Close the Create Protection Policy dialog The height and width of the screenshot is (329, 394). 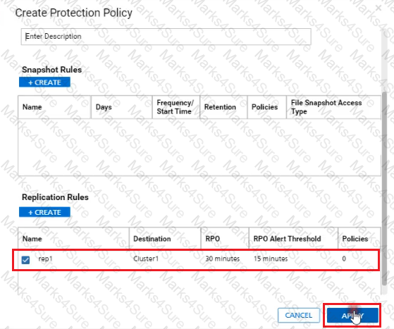[x=378, y=8]
